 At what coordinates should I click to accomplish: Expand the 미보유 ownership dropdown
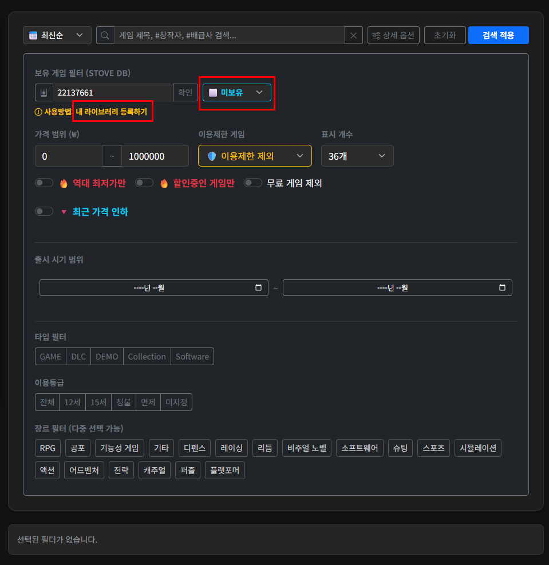(x=236, y=93)
